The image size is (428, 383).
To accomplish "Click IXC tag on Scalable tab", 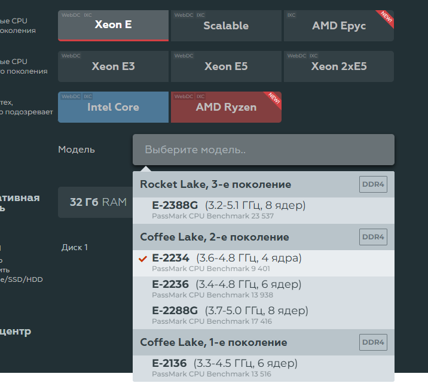I will click(x=201, y=15).
